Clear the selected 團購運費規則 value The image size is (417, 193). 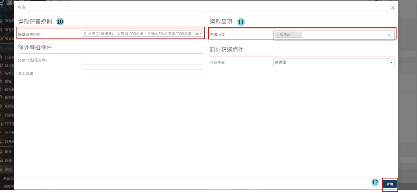(x=197, y=34)
